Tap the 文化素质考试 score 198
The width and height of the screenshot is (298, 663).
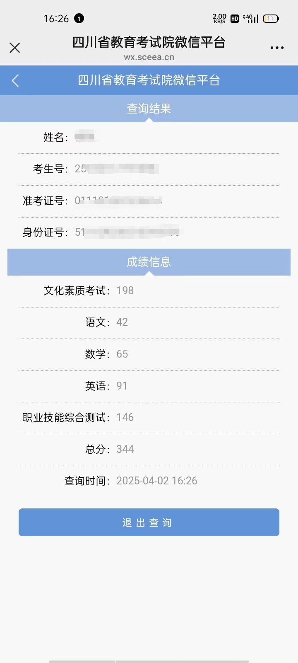[125, 290]
